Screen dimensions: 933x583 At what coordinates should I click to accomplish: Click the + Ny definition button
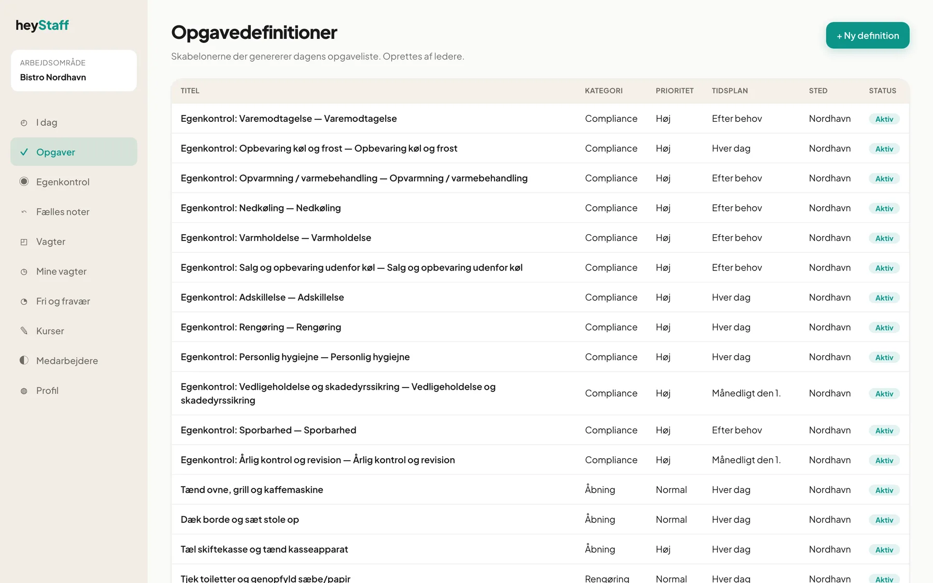pyautogui.click(x=868, y=35)
